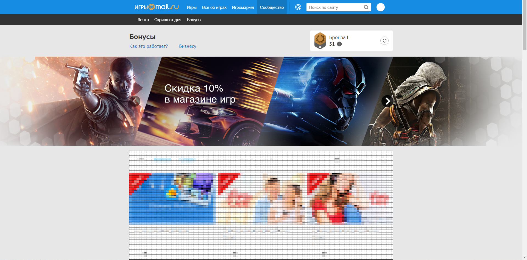Show the next banner slide
Screen dimensions: 527x260
point(387,101)
